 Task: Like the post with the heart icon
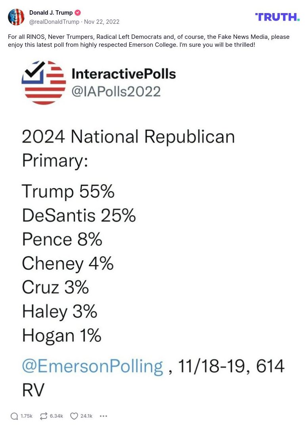tap(74, 416)
